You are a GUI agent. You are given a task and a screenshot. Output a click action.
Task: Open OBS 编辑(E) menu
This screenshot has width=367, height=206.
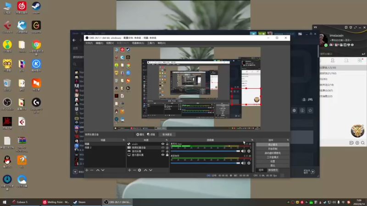[x=99, y=43]
